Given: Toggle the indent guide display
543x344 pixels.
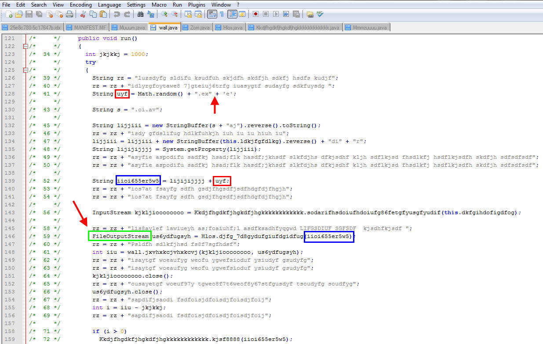Looking at the screenshot, I should point(232,14).
